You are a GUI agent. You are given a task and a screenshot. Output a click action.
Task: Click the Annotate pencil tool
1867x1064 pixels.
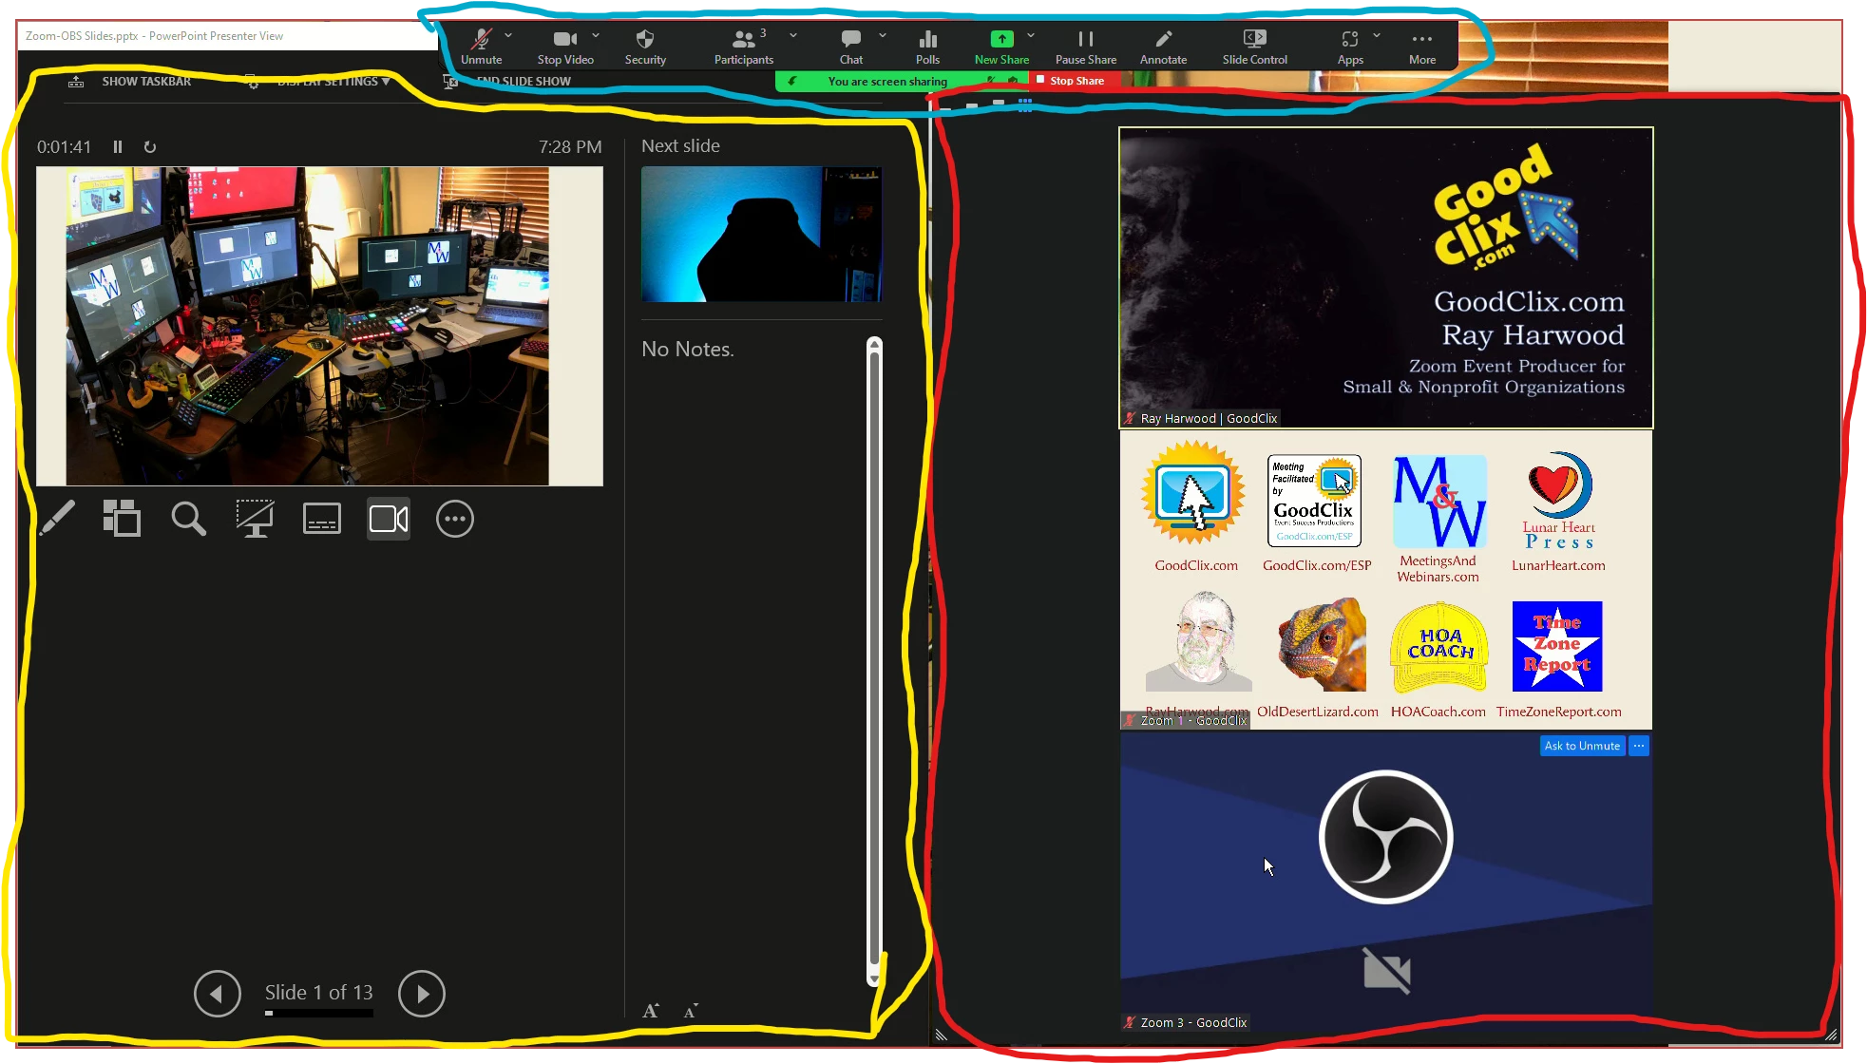(1163, 46)
